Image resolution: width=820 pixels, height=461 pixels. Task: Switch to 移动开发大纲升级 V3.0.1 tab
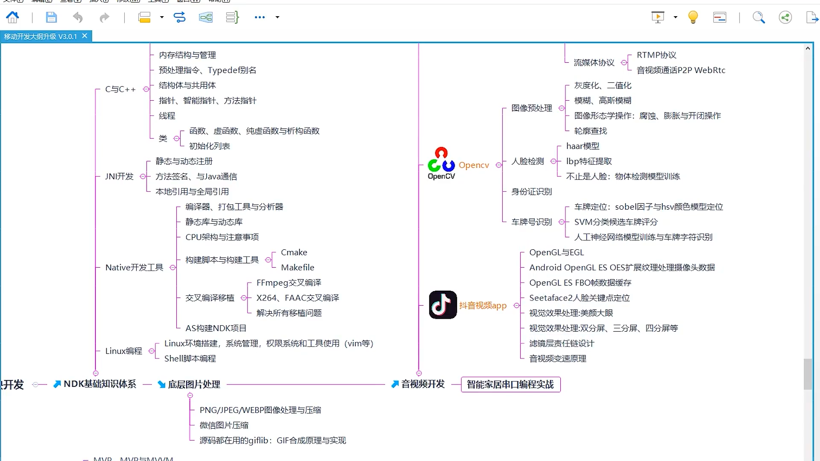pos(41,37)
